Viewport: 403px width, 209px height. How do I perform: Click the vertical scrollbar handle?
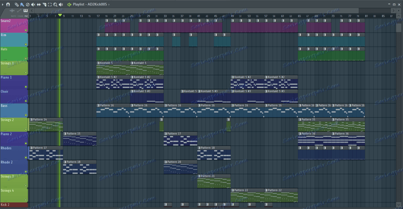point(399,28)
